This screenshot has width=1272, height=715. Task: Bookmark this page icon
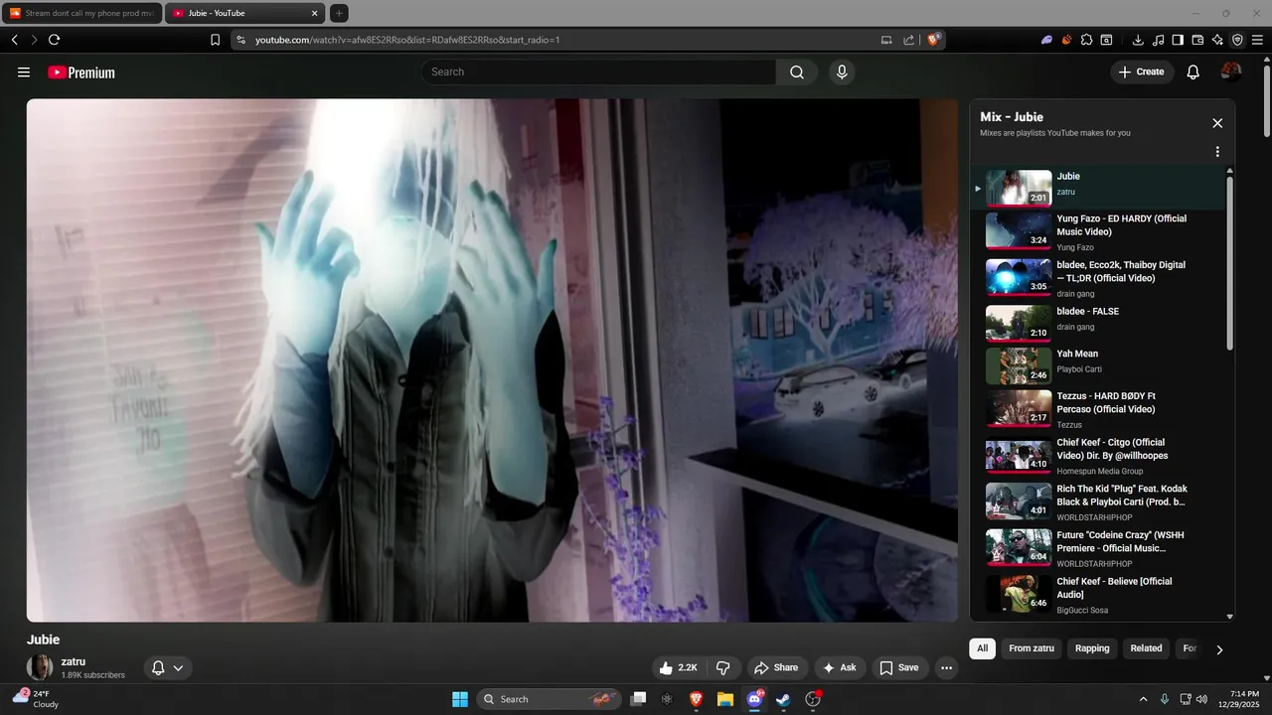(215, 40)
